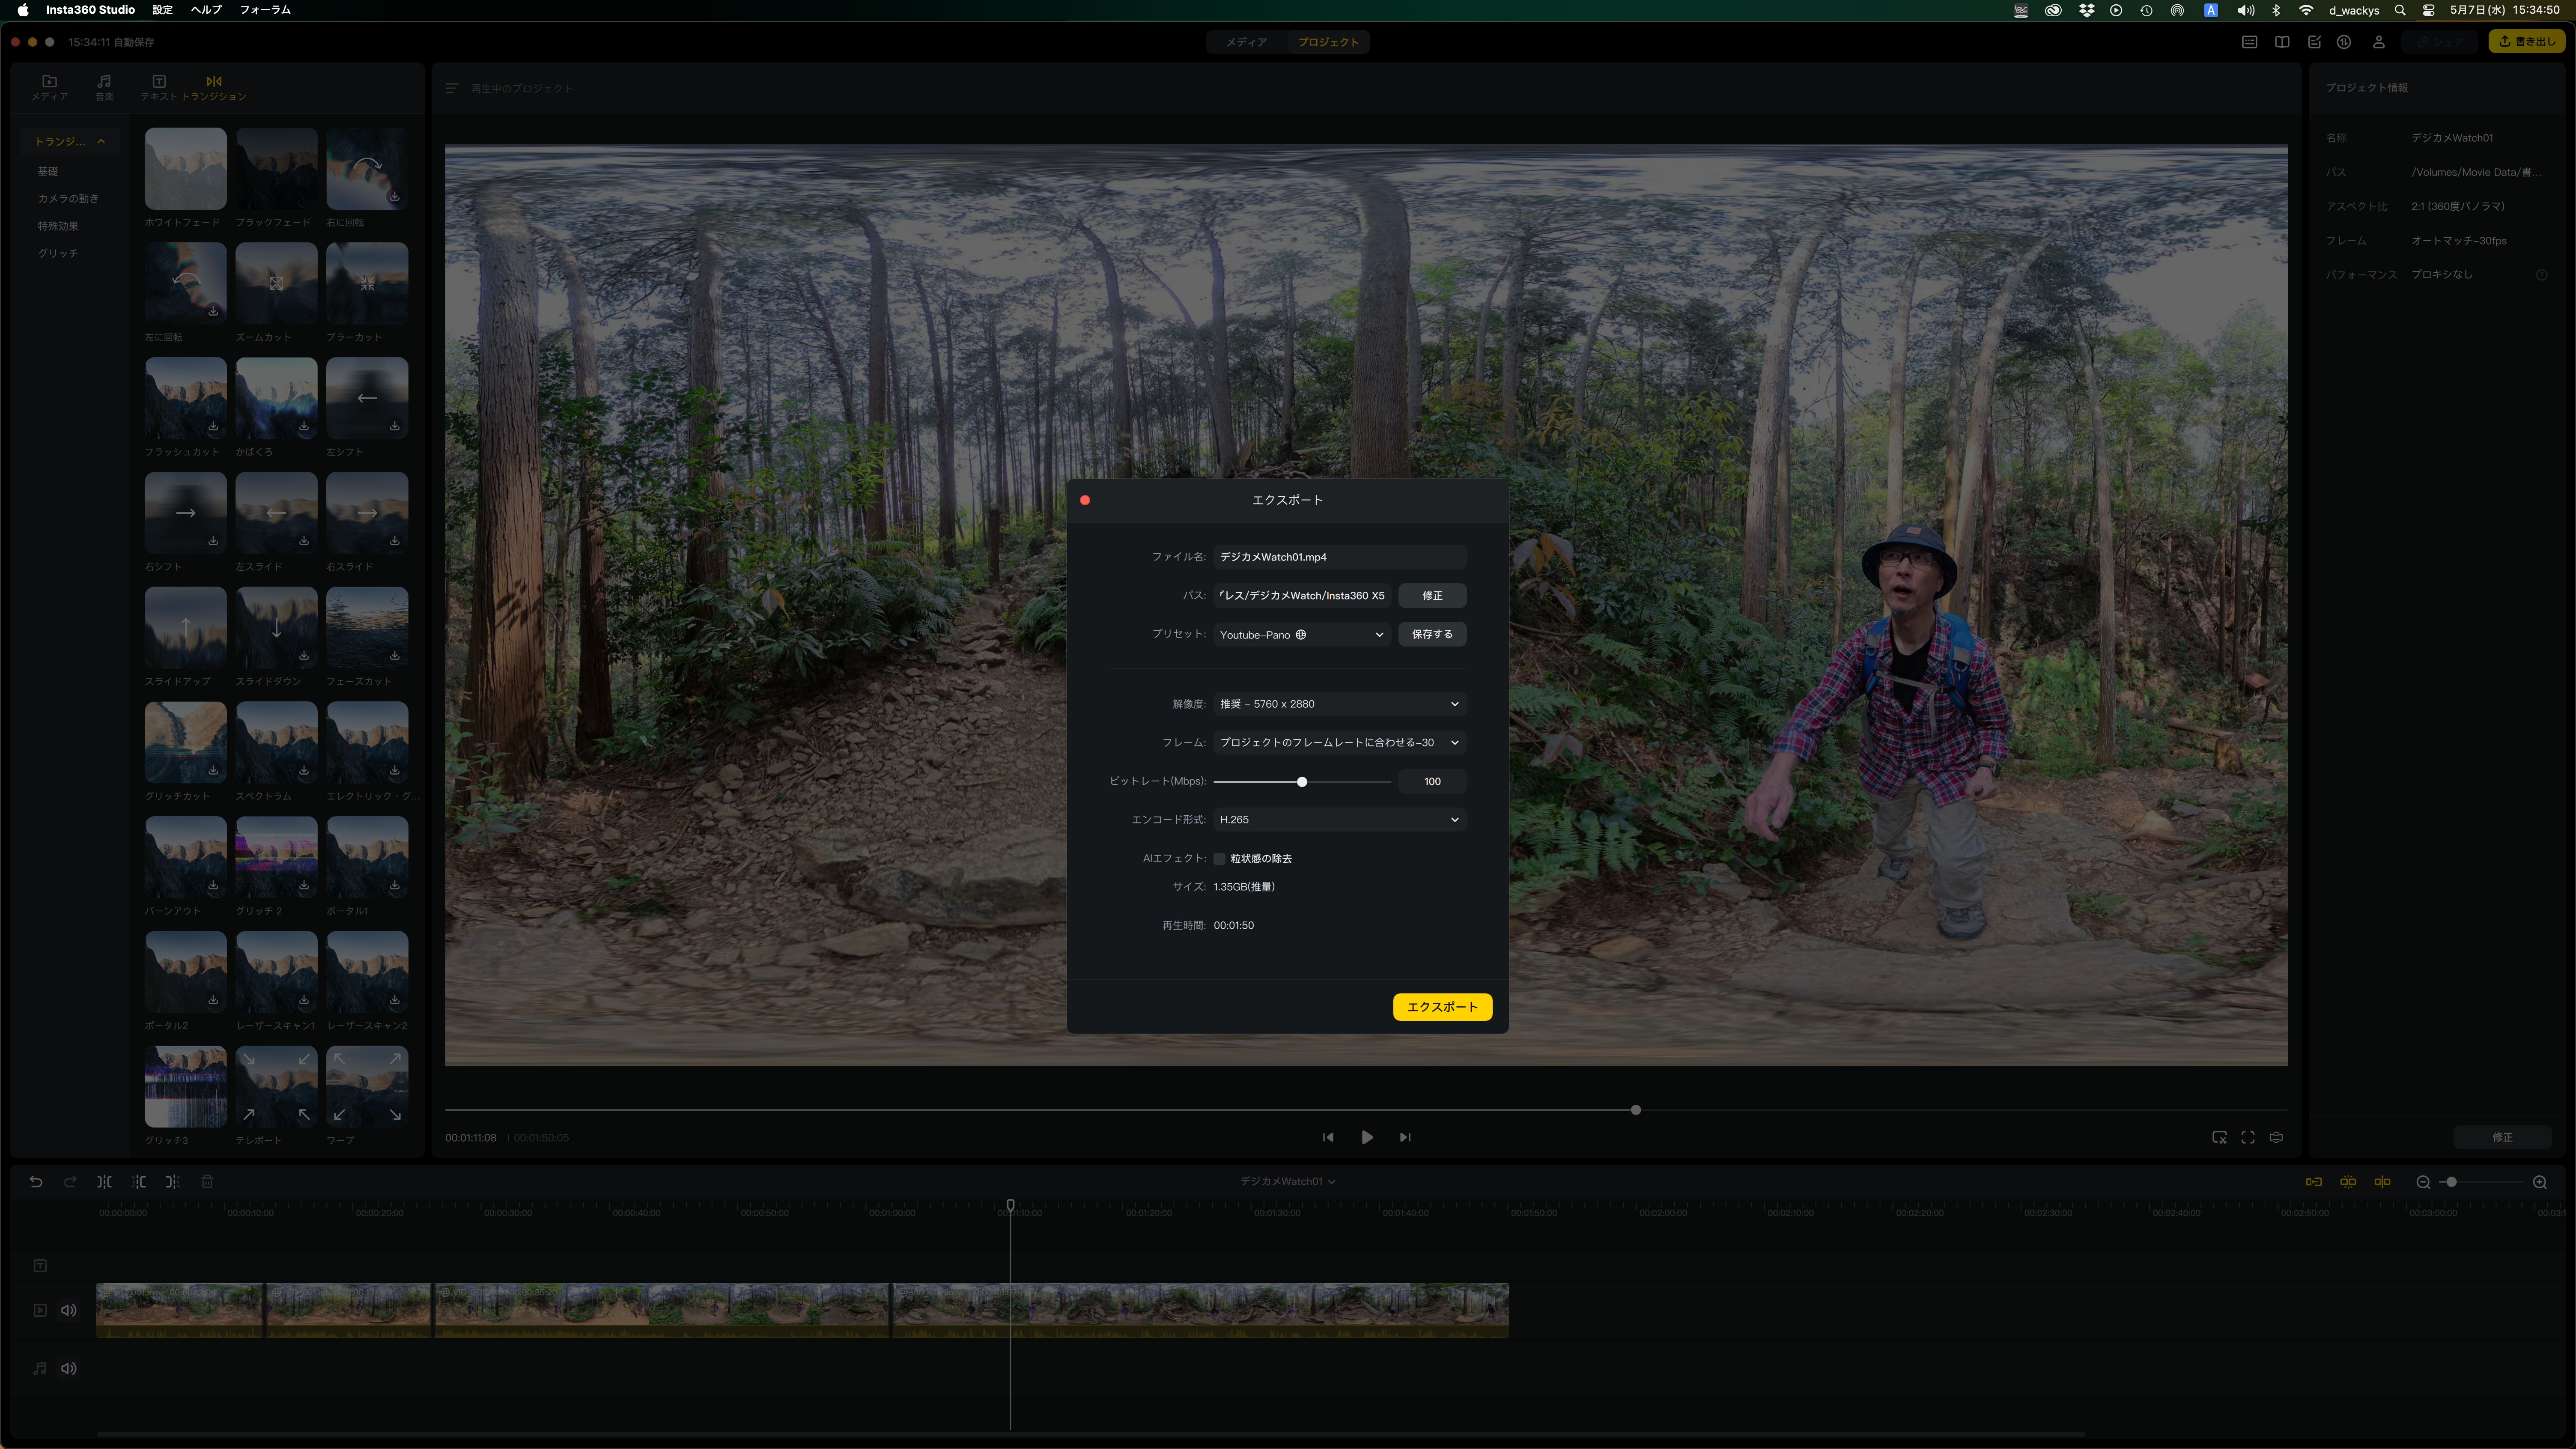Screen dimensions: 2576x1449
Task: Open the H.265 encode format dropdown
Action: click(1339, 819)
